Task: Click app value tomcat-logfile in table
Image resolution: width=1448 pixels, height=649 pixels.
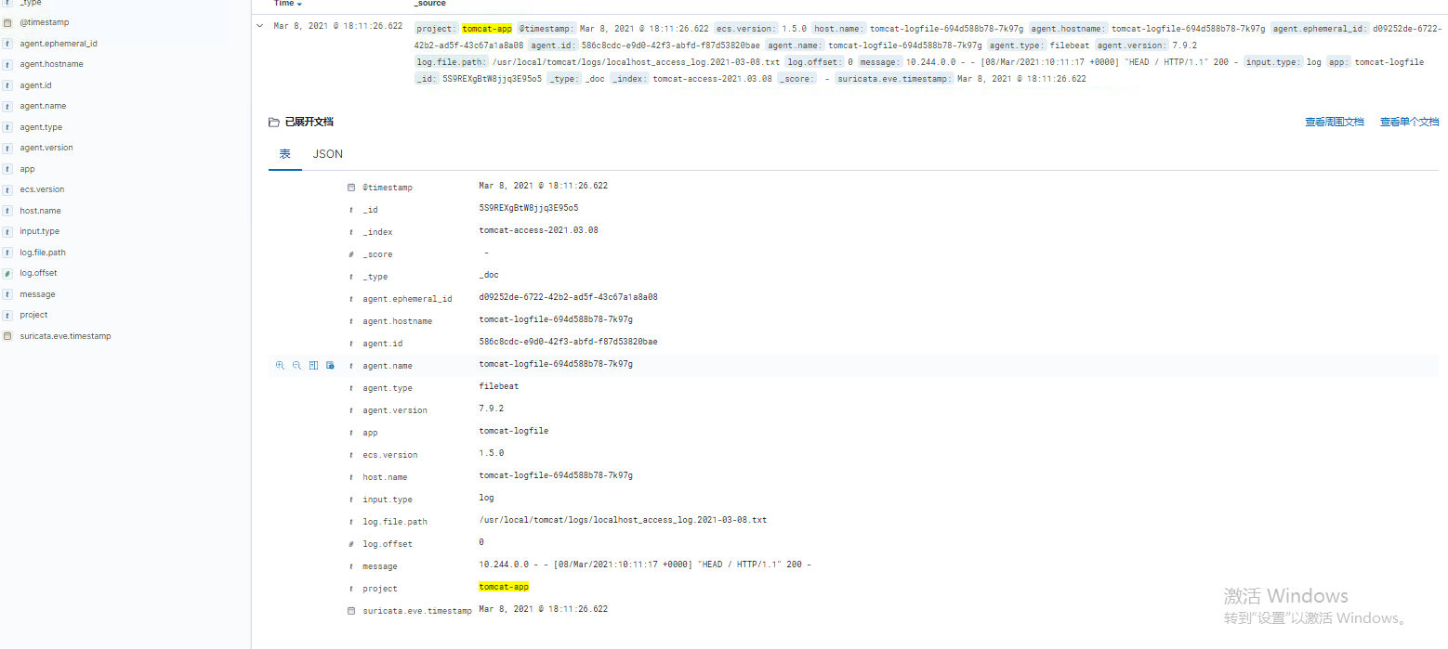Action: [x=514, y=431]
